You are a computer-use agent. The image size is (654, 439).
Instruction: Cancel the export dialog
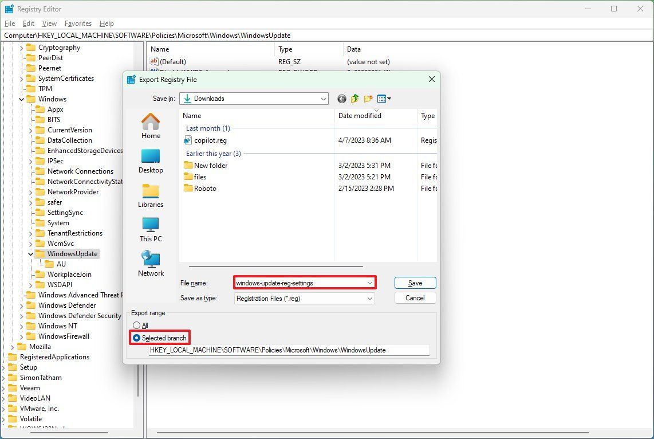415,297
